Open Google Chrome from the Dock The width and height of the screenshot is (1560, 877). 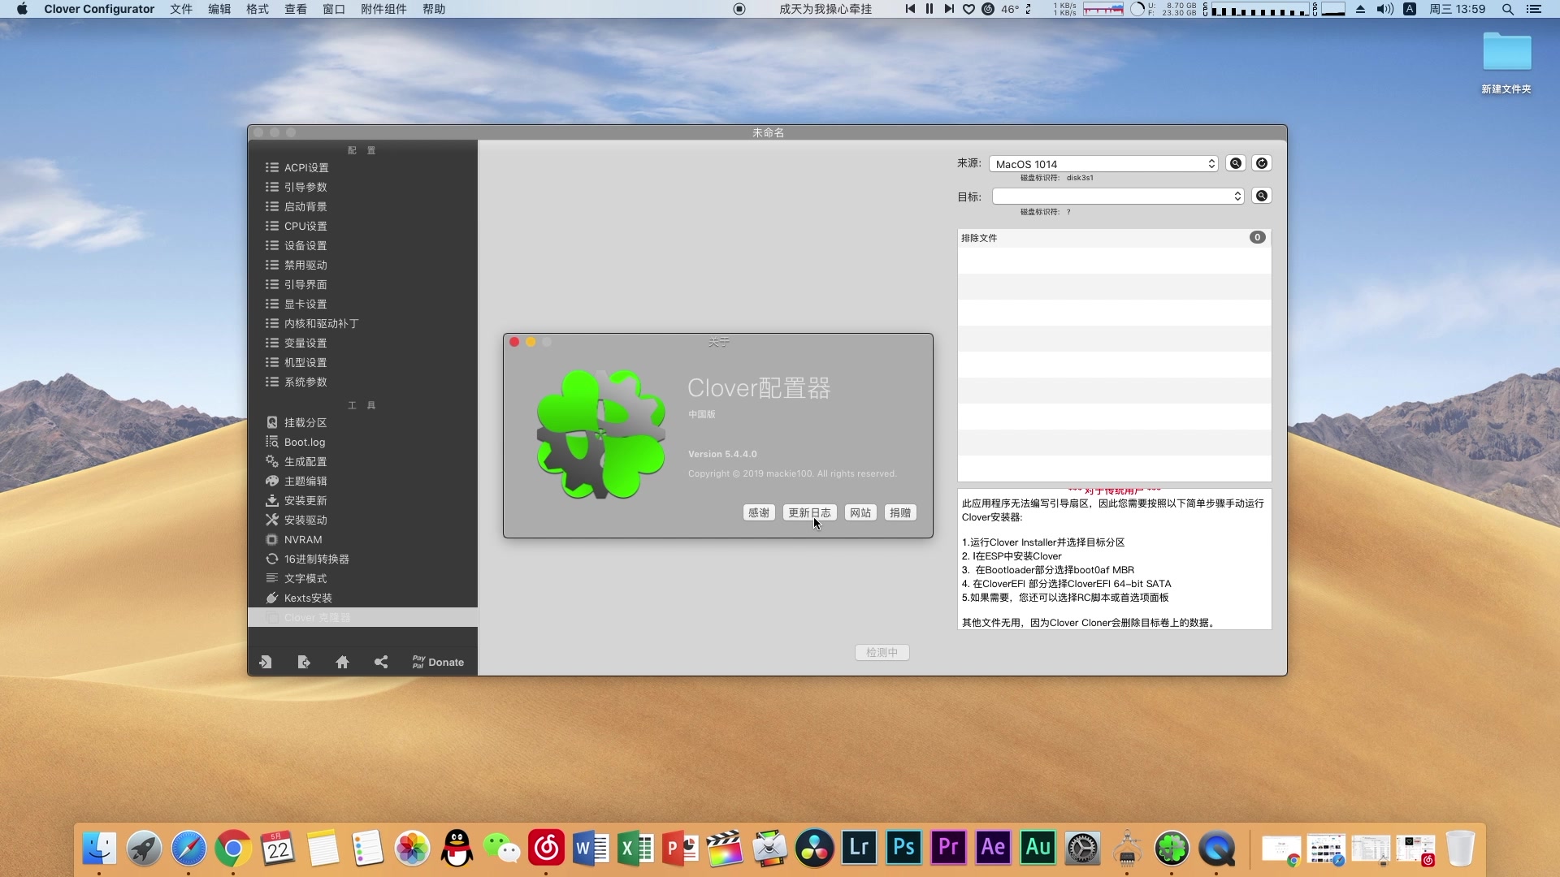(233, 848)
